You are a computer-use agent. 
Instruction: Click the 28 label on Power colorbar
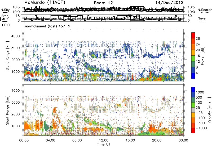pyautogui.click(x=198, y=38)
